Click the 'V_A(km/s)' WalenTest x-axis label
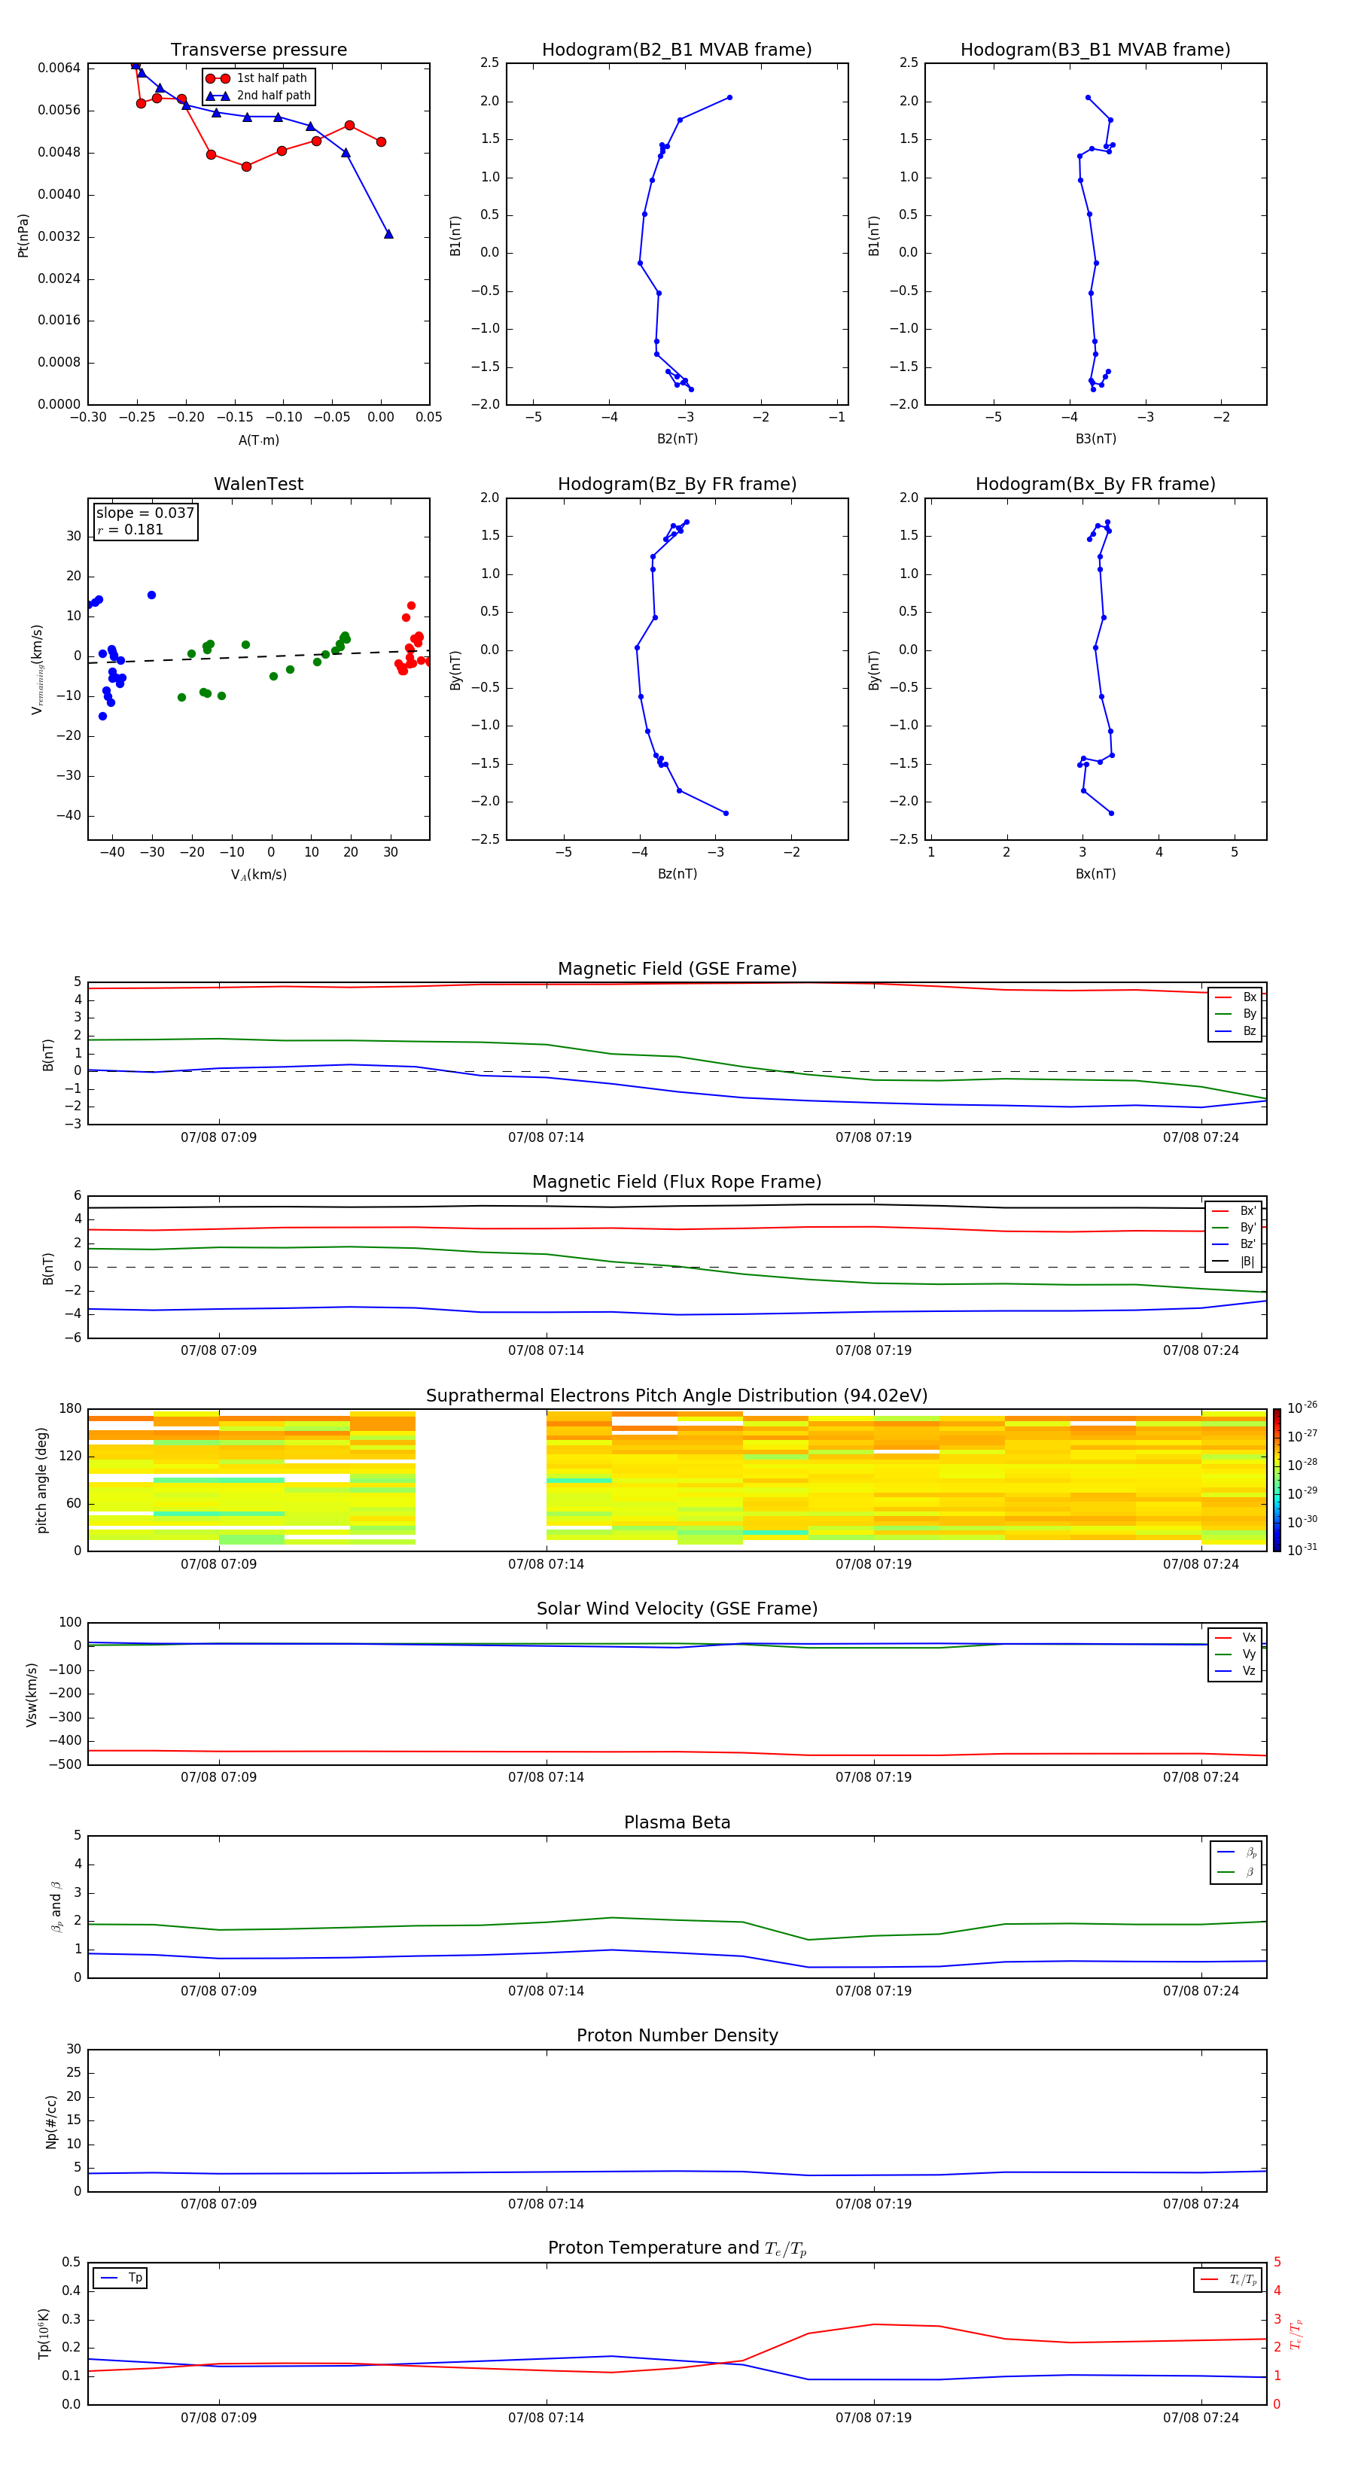This screenshot has height=2484, width=1355. (x=258, y=875)
